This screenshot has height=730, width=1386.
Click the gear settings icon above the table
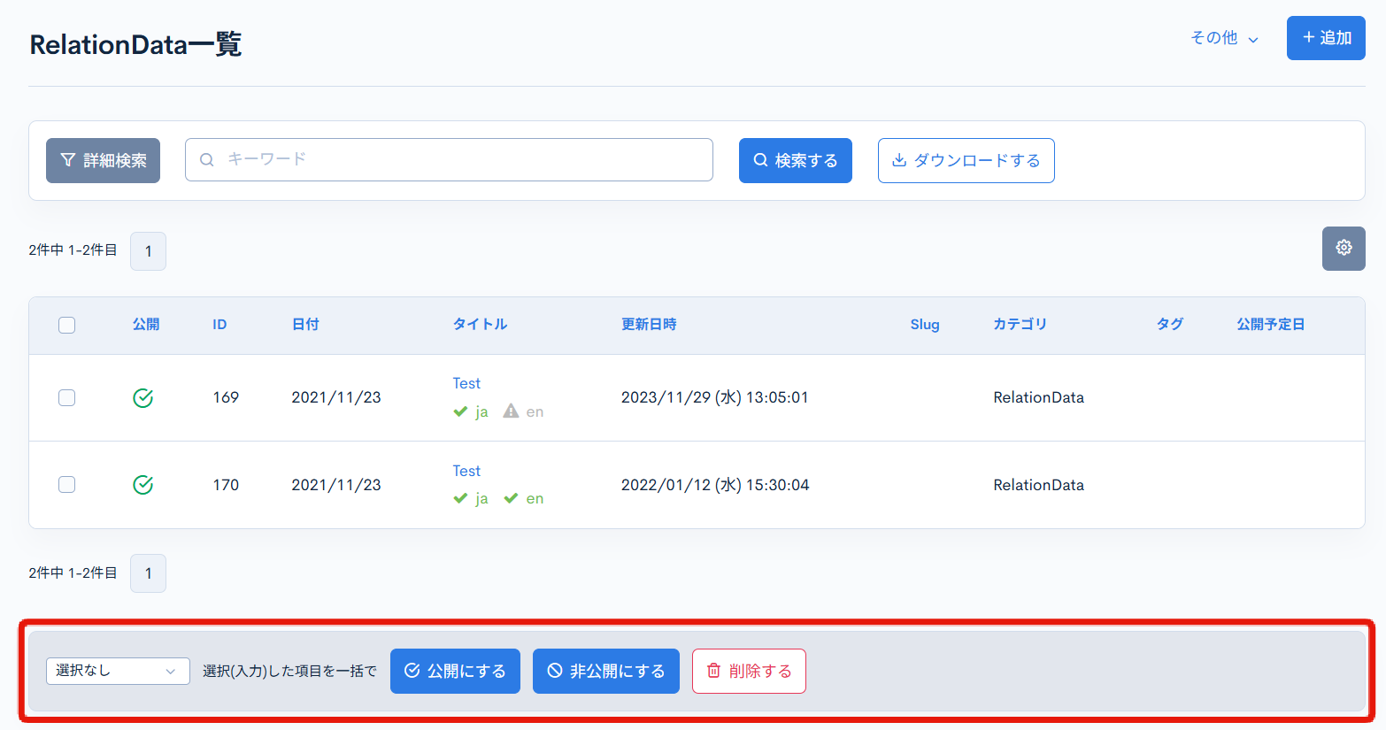[x=1343, y=248]
